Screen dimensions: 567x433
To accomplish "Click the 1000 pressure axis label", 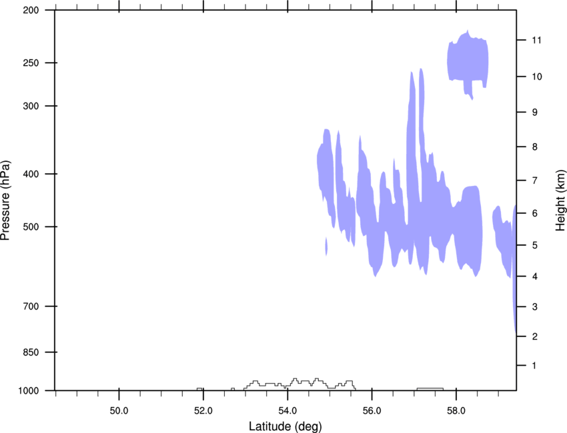I will (x=29, y=391).
